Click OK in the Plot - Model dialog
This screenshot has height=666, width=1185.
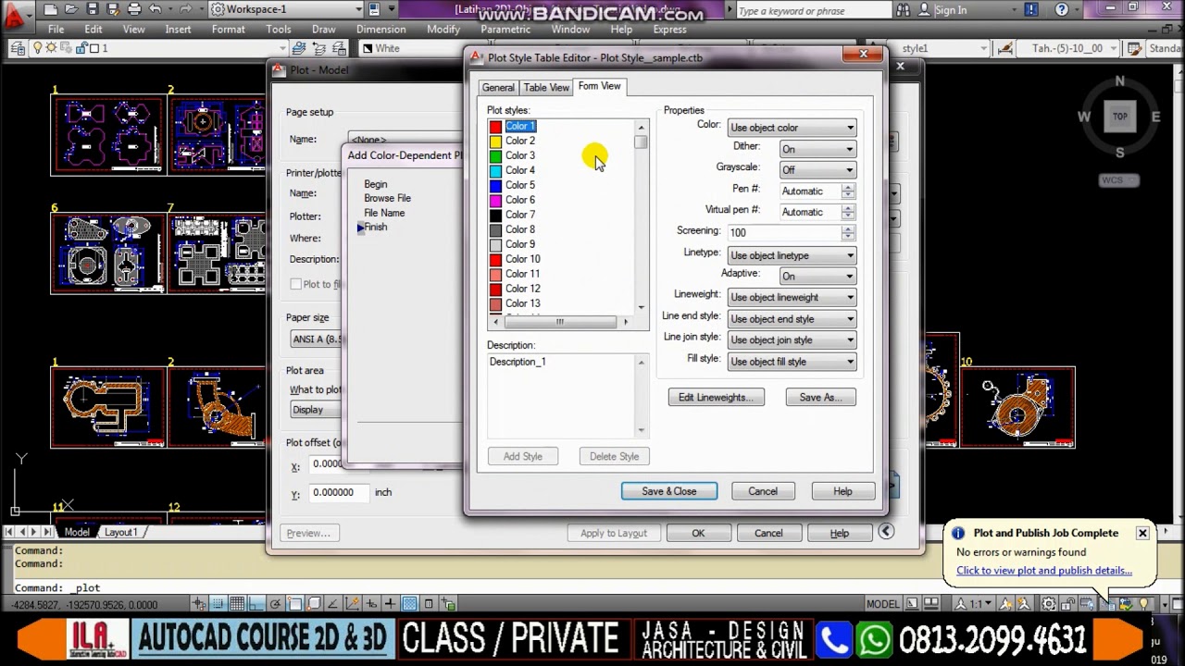point(698,533)
